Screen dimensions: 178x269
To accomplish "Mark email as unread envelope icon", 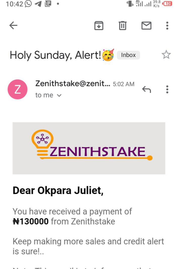I will [146, 26].
